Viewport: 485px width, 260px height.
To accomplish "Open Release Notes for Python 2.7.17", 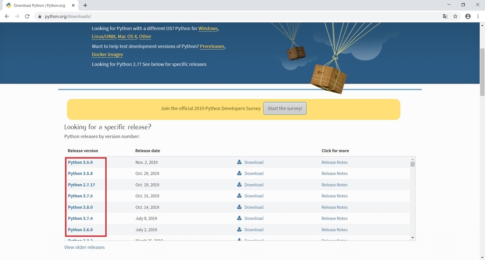I will pyautogui.click(x=334, y=185).
